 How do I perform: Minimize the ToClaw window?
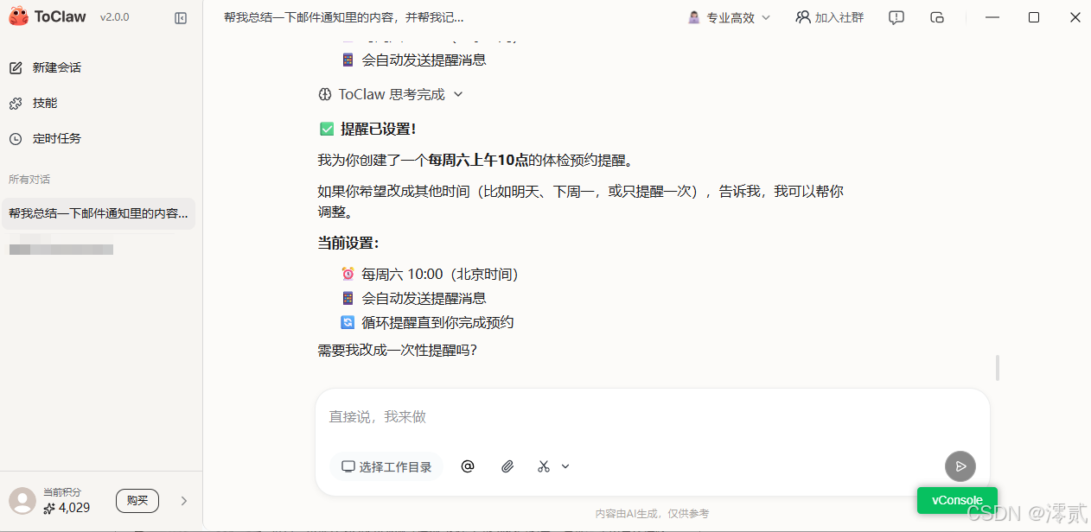click(992, 17)
